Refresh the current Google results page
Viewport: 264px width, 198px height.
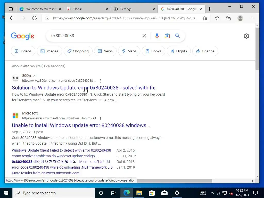(x=35, y=18)
